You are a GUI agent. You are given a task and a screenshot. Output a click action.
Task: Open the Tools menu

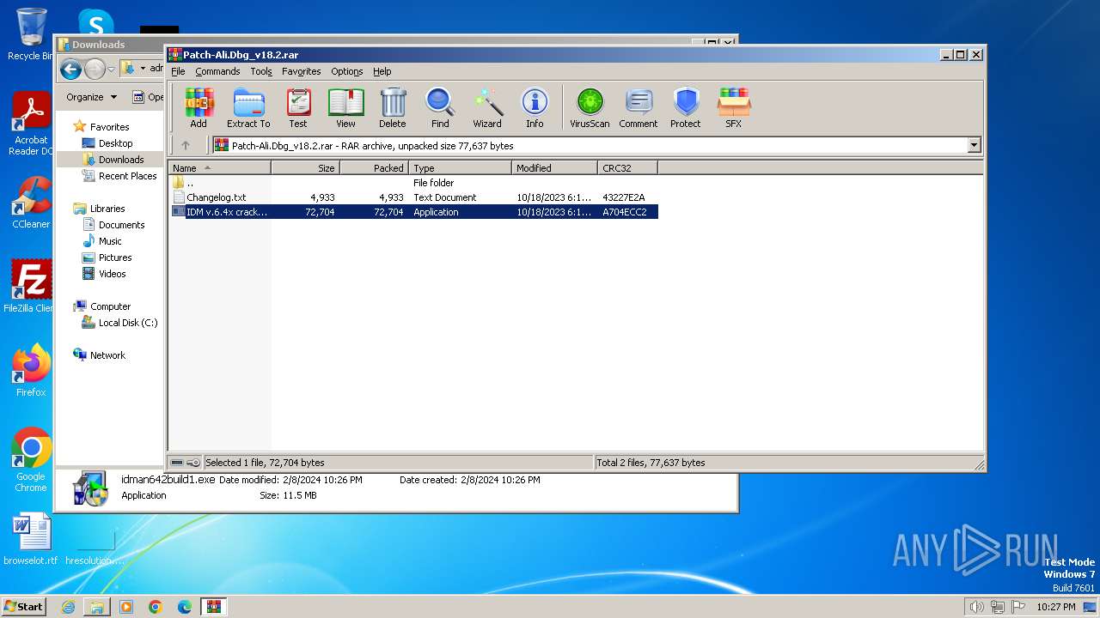[261, 71]
